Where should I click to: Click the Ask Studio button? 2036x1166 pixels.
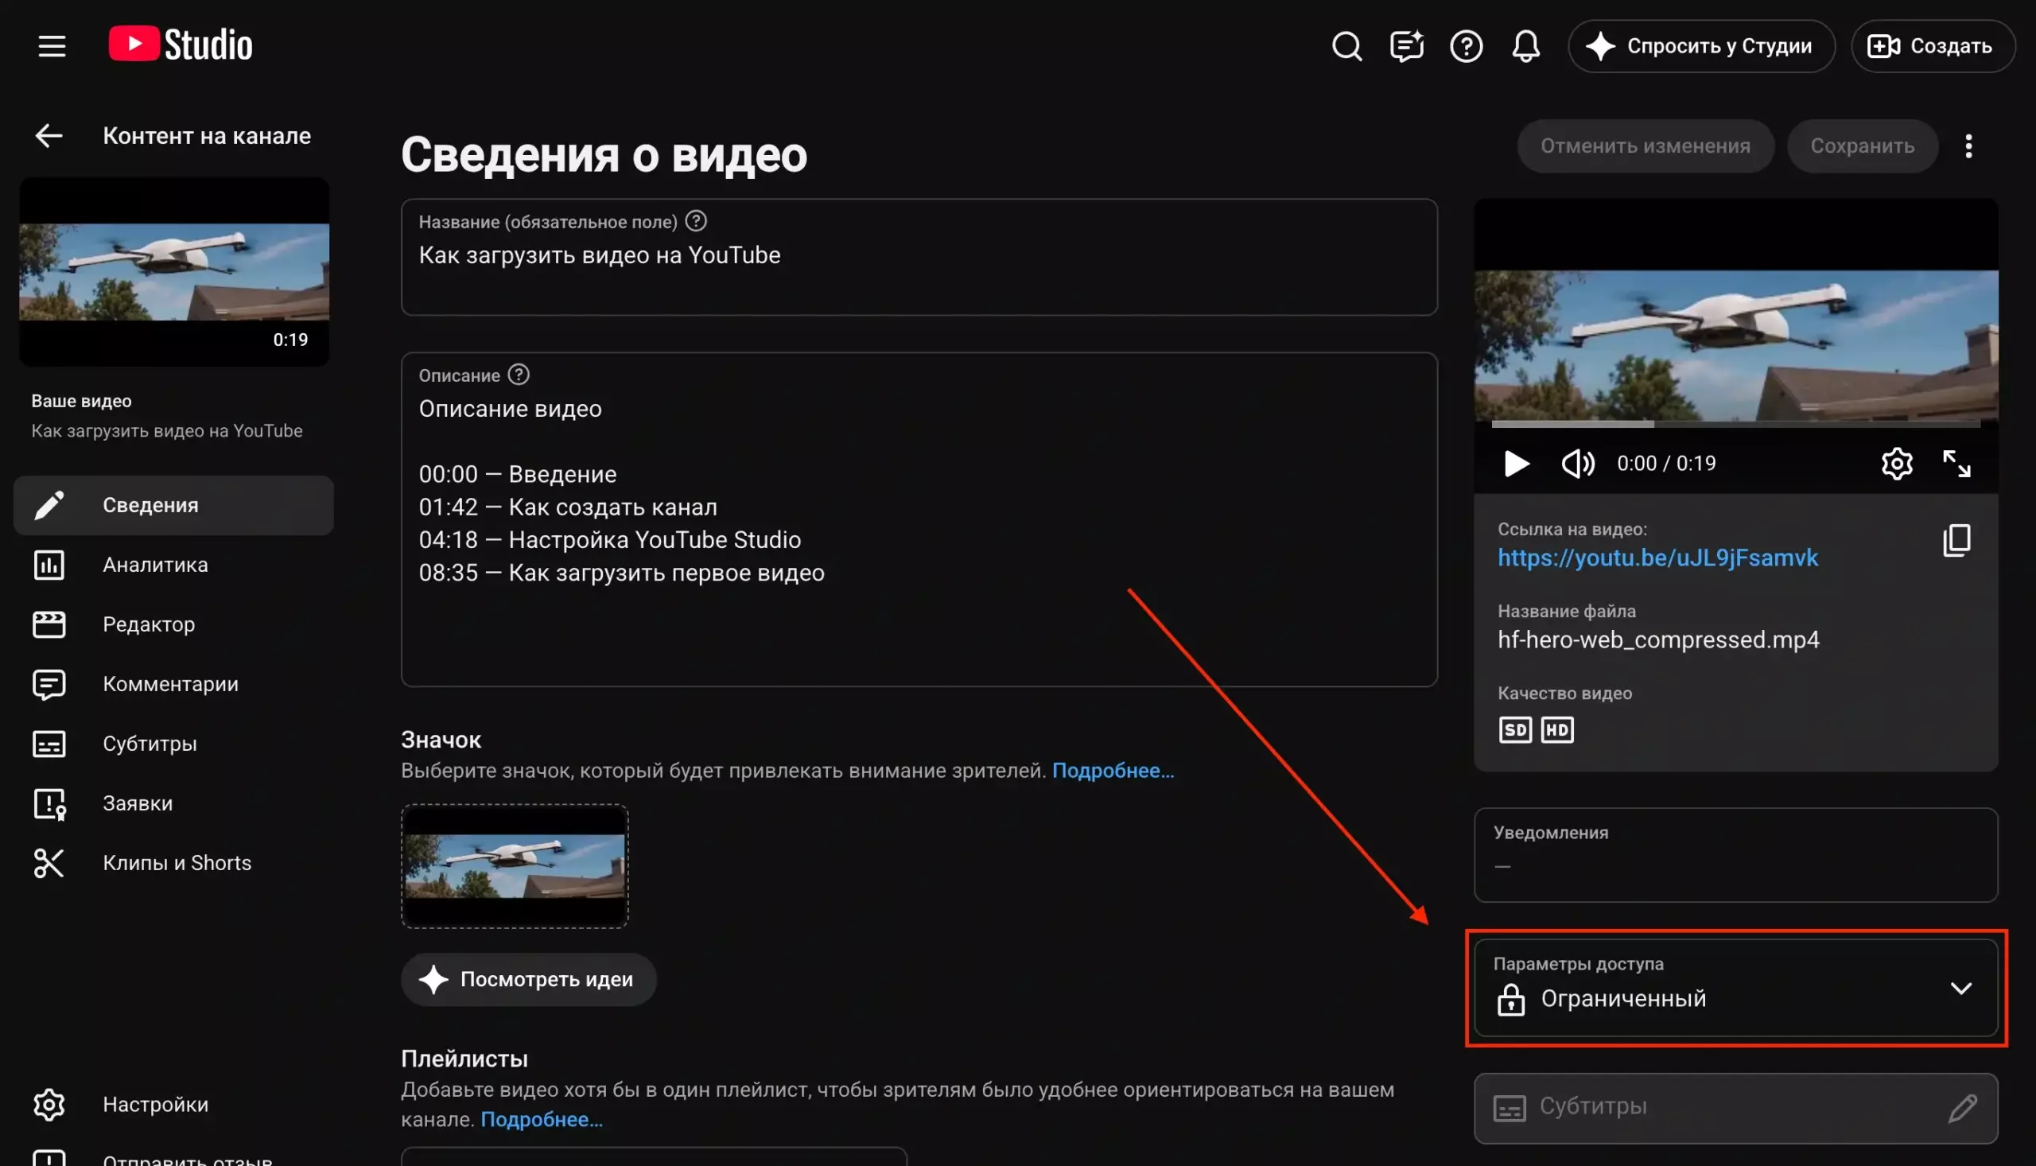pos(1701,46)
